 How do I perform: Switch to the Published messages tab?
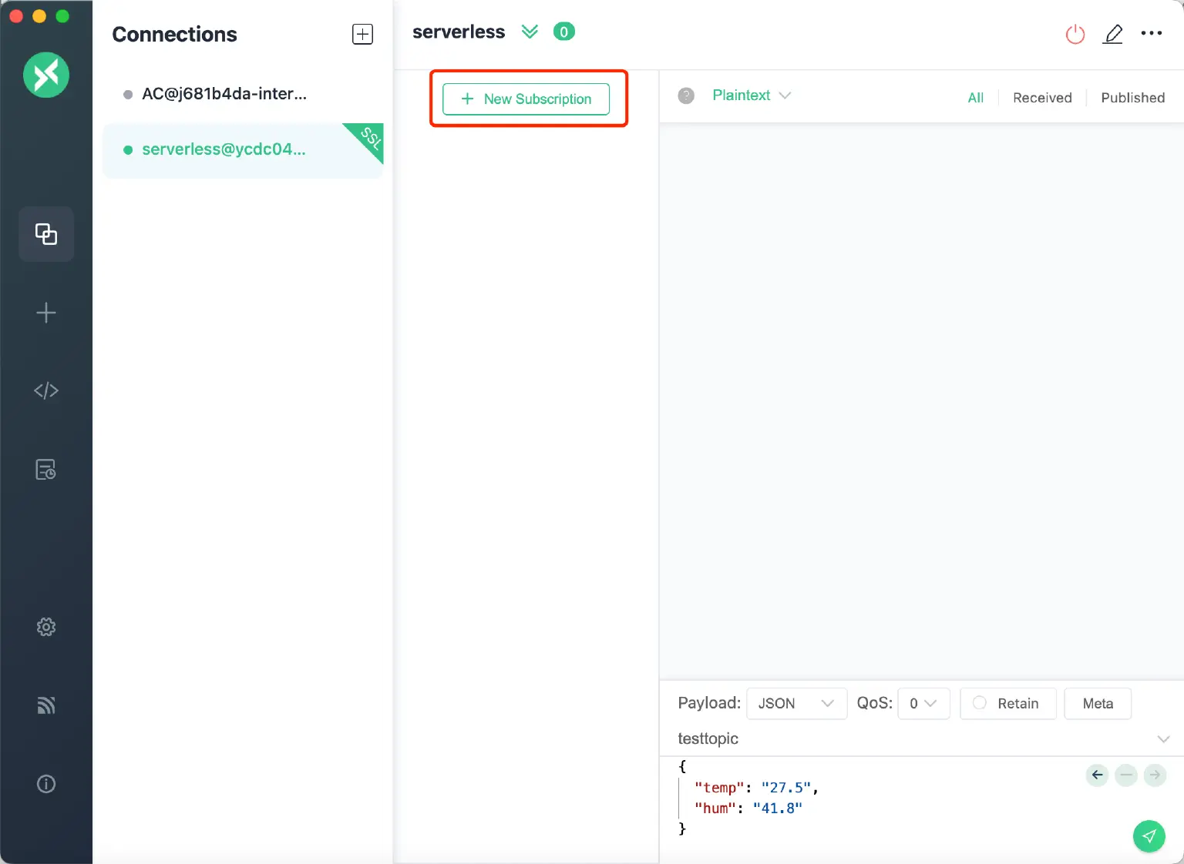tap(1132, 98)
